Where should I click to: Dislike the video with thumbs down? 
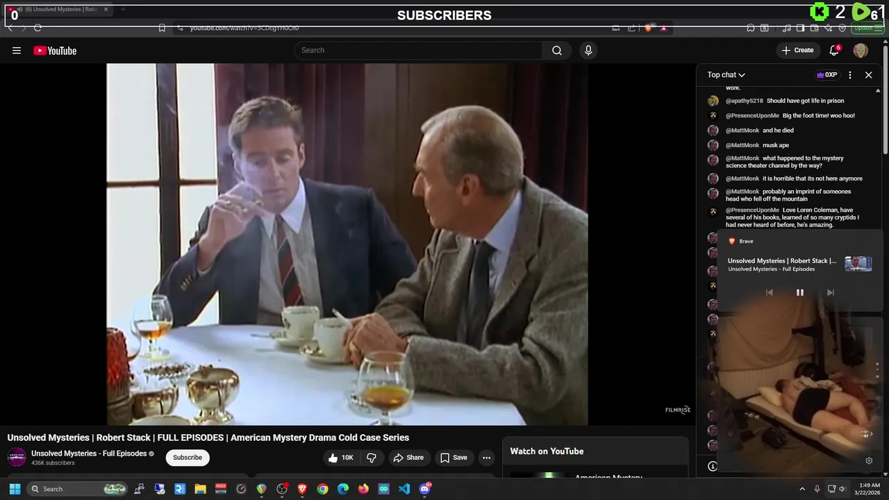[372, 458]
